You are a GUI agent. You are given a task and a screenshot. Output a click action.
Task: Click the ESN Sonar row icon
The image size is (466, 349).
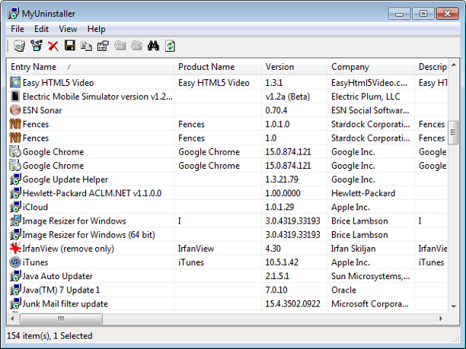(15, 110)
